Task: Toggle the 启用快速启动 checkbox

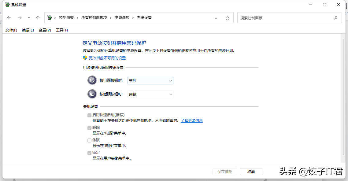Action: click(x=89, y=115)
